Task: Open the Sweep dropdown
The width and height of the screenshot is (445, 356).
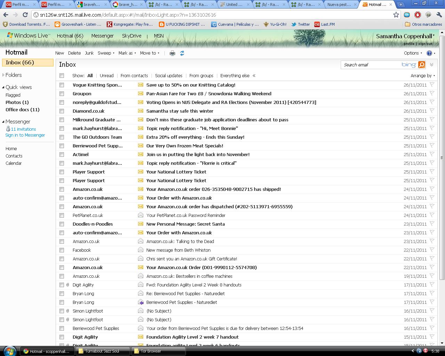Action: [x=106, y=53]
